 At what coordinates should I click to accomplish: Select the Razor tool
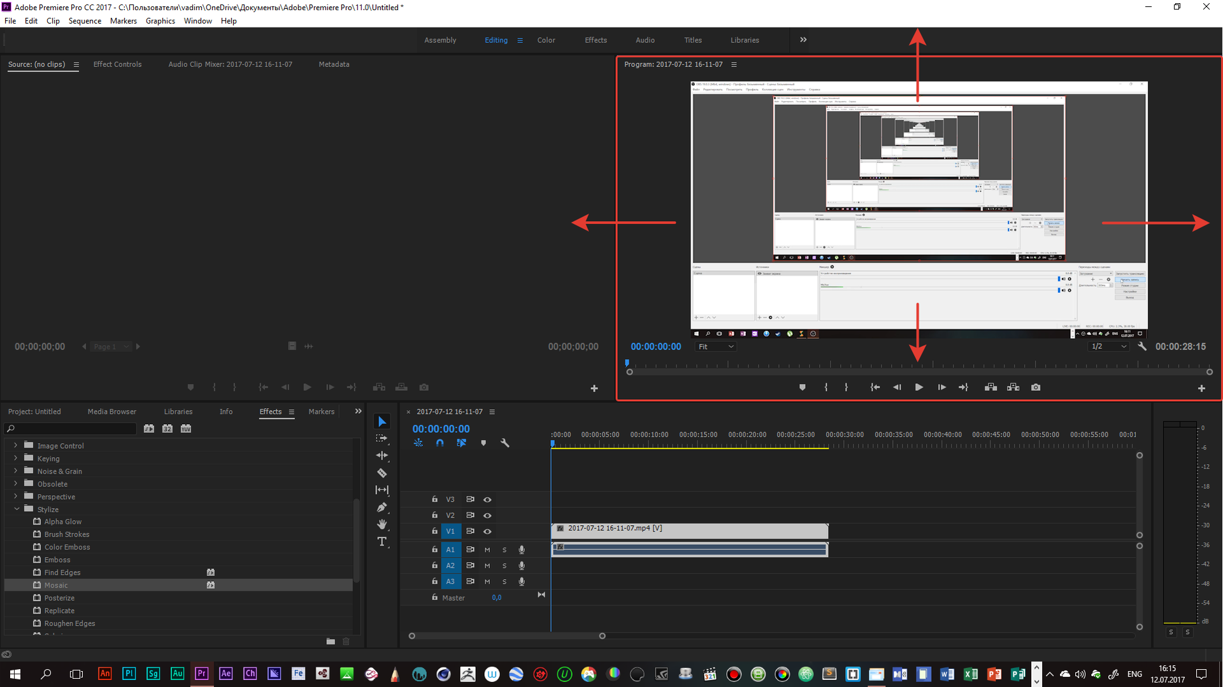click(x=382, y=473)
